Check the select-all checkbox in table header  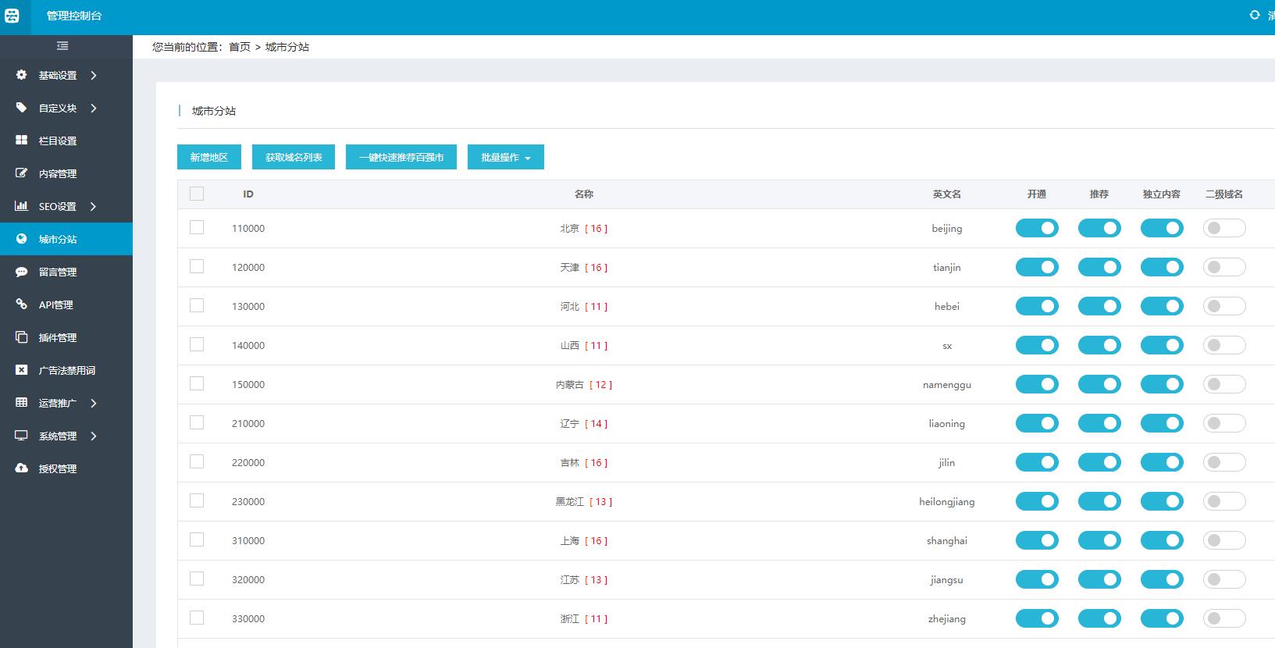(x=197, y=194)
